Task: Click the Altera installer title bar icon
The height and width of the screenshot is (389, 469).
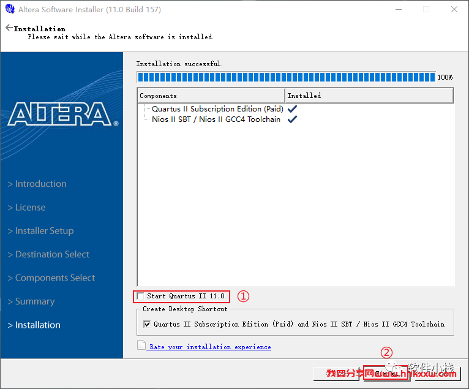Action: 10,9
